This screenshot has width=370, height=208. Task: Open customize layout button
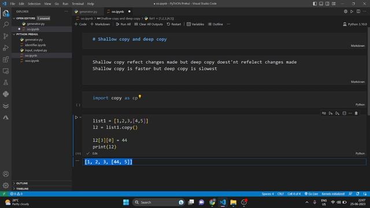coord(334,3)
